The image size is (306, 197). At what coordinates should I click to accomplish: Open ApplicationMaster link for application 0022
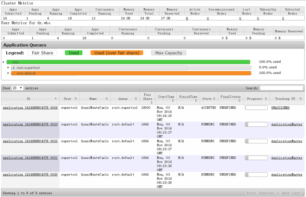(x=287, y=141)
